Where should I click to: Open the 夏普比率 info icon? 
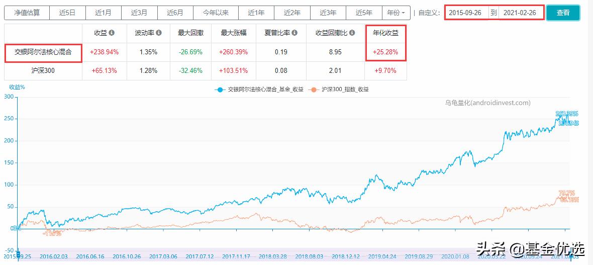pyautogui.click(x=294, y=33)
